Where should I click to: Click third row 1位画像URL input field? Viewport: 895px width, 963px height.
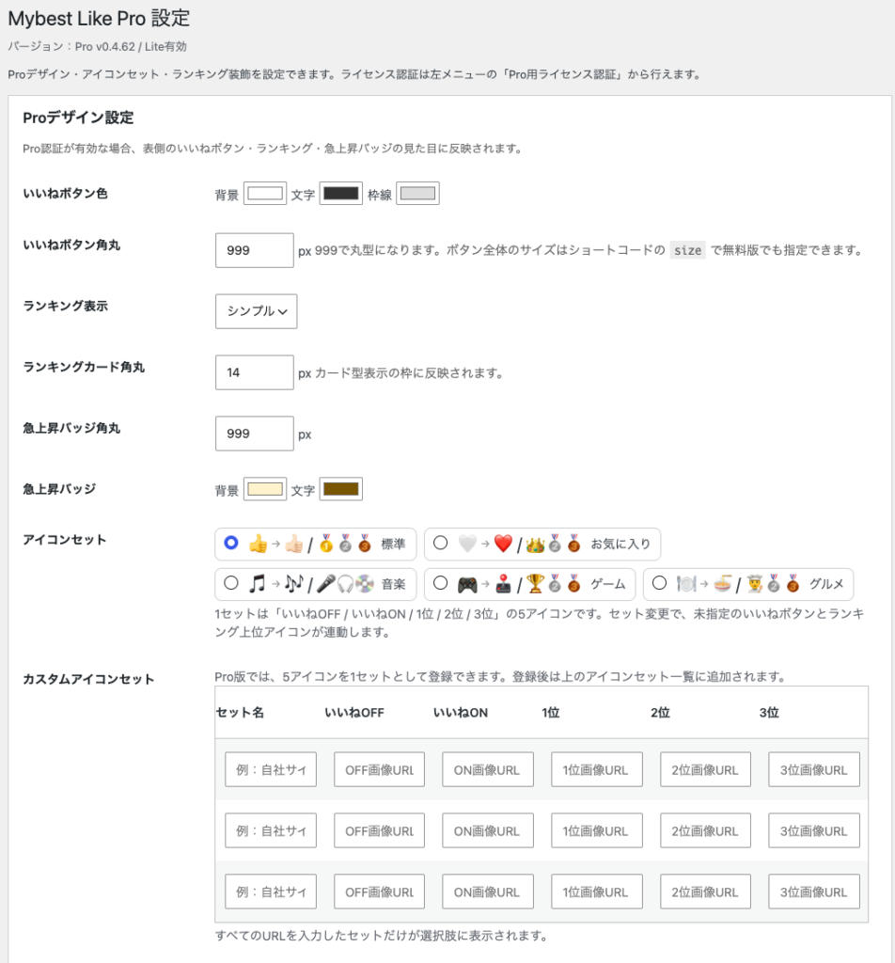coord(597,892)
